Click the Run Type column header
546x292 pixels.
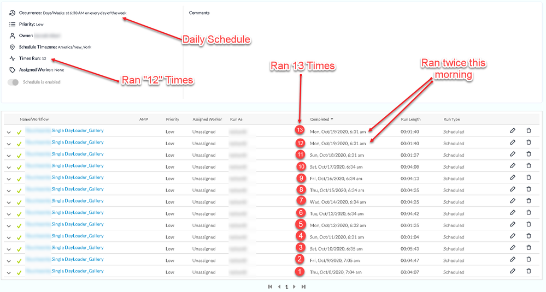pos(451,119)
